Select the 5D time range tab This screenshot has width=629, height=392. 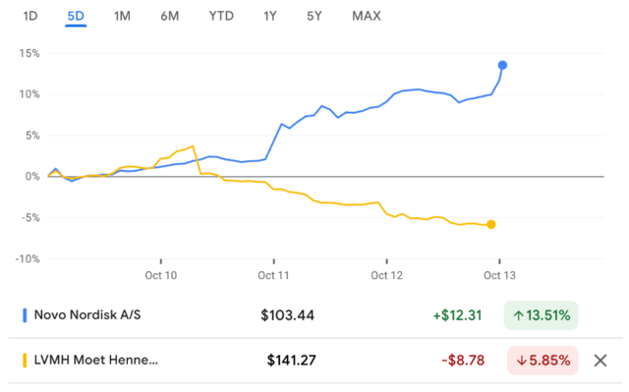tap(76, 16)
